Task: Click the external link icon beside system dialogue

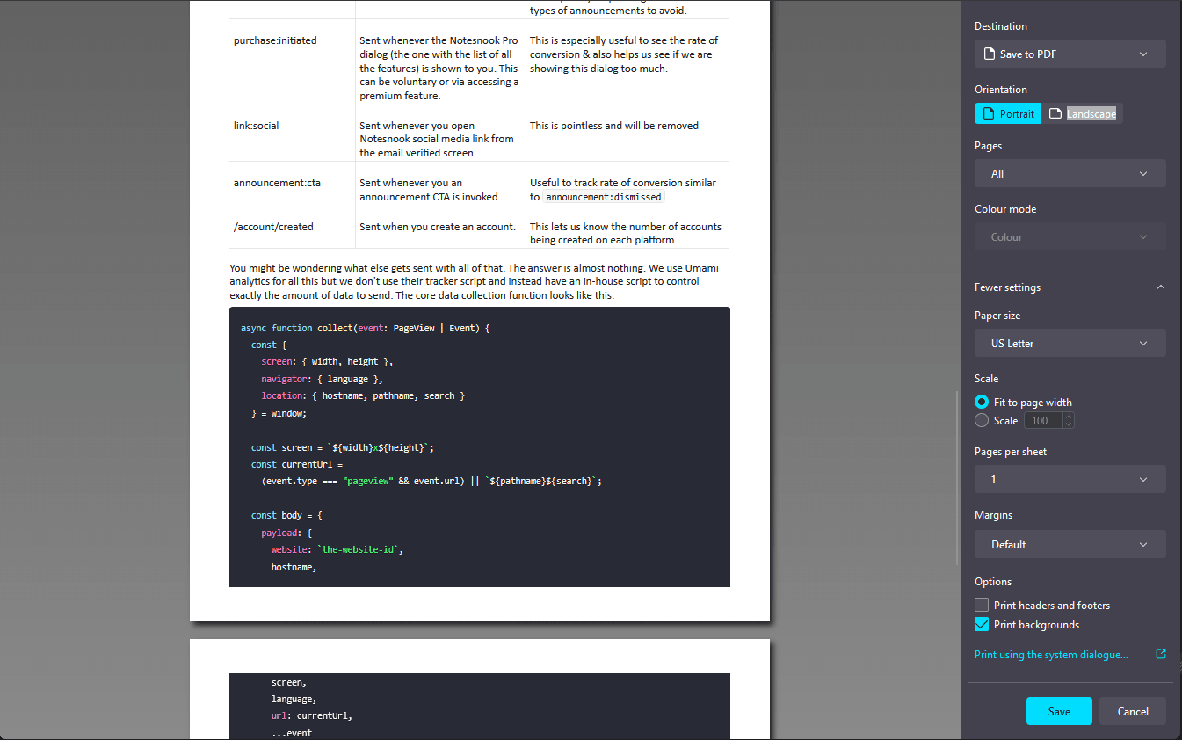Action: click(1161, 654)
